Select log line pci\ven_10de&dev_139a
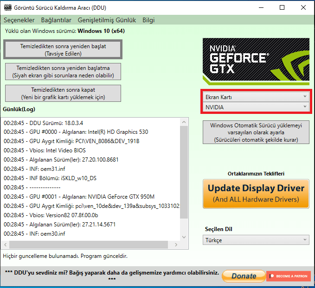 click(91, 206)
